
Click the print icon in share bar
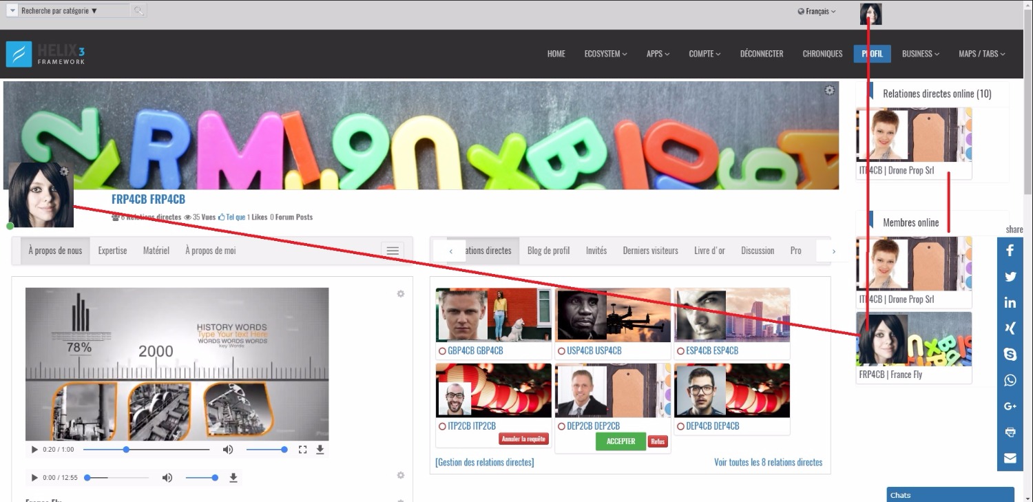coord(1010,432)
